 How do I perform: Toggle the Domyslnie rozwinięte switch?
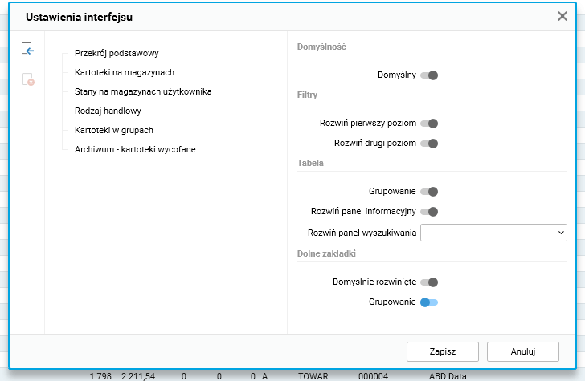pyautogui.click(x=429, y=282)
